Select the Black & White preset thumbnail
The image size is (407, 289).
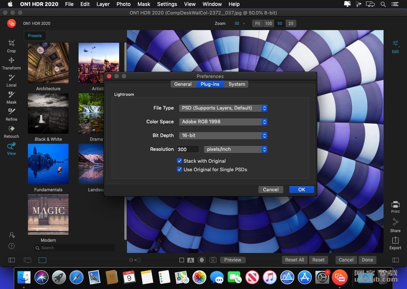[x=48, y=113]
